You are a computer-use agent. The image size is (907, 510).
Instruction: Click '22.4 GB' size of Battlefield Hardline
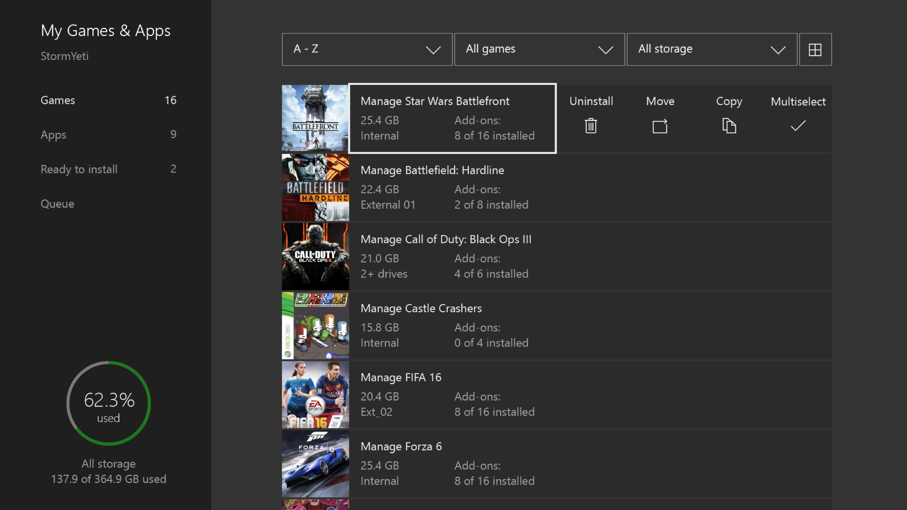point(379,190)
